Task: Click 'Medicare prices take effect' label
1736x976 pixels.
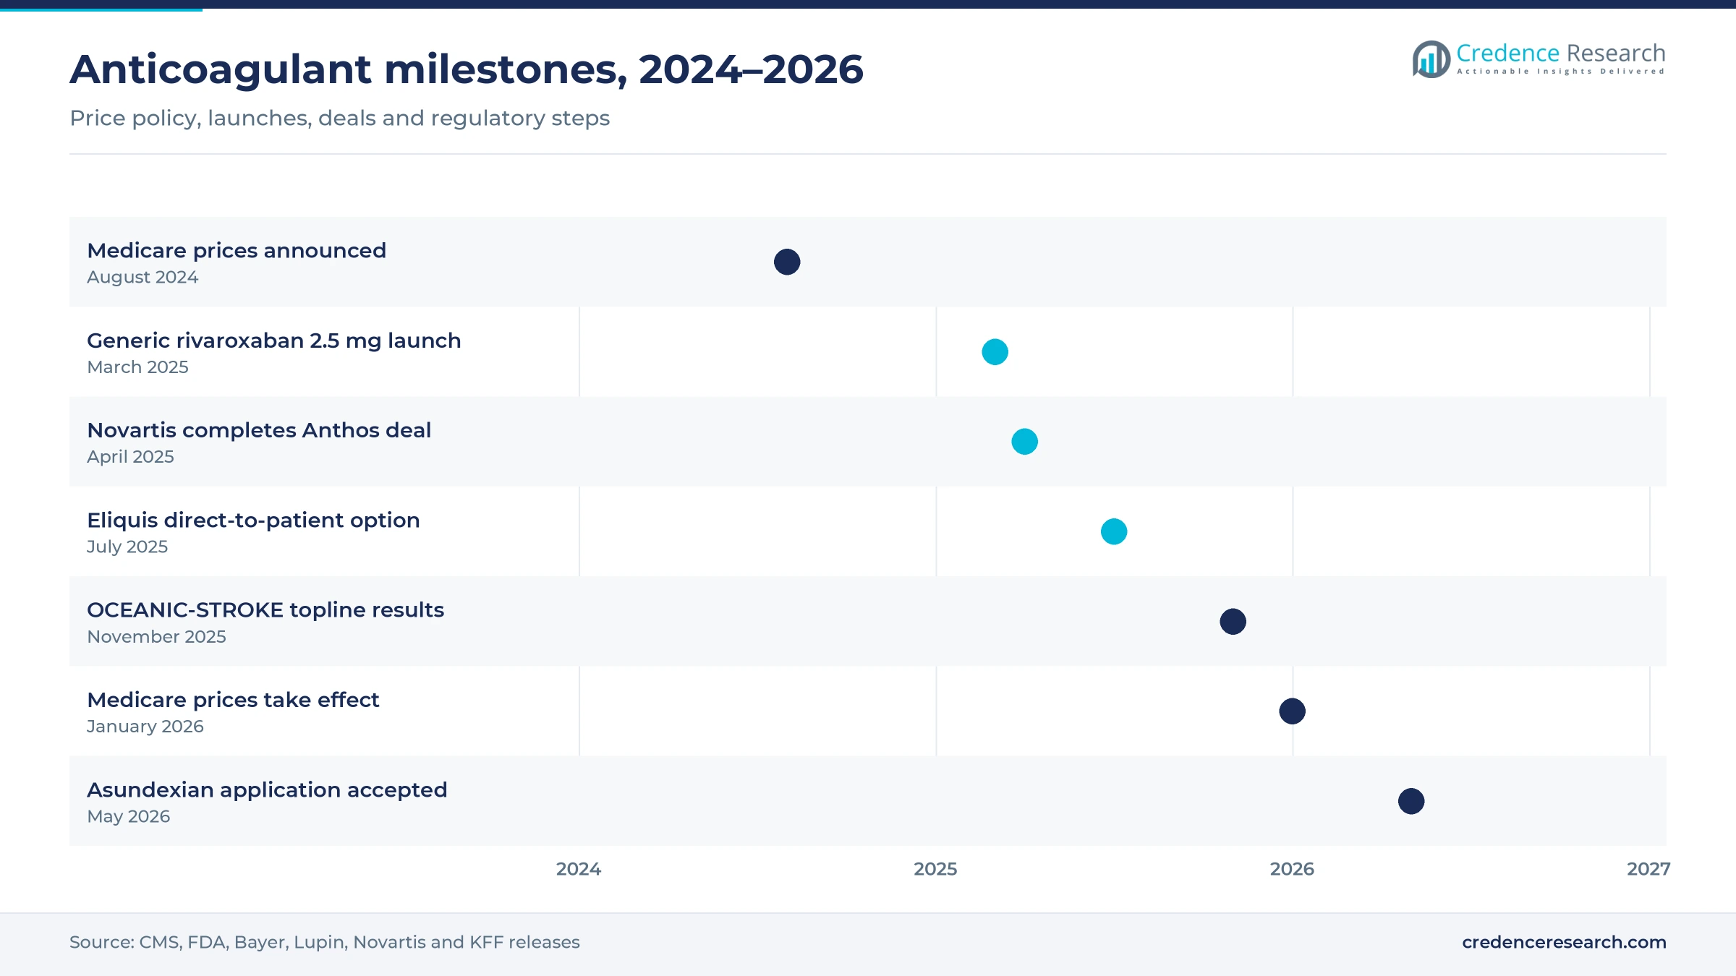Action: click(x=233, y=700)
